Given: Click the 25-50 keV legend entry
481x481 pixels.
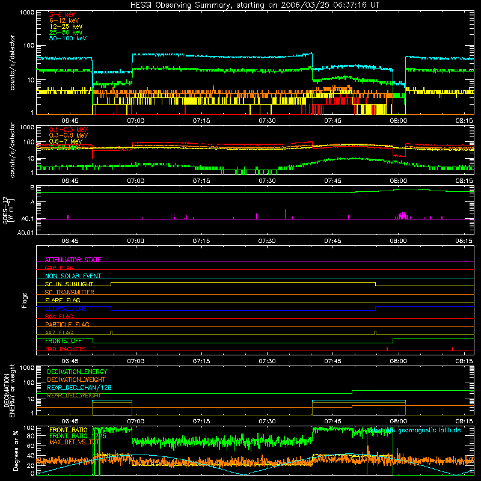Looking at the screenshot, I should [x=66, y=32].
